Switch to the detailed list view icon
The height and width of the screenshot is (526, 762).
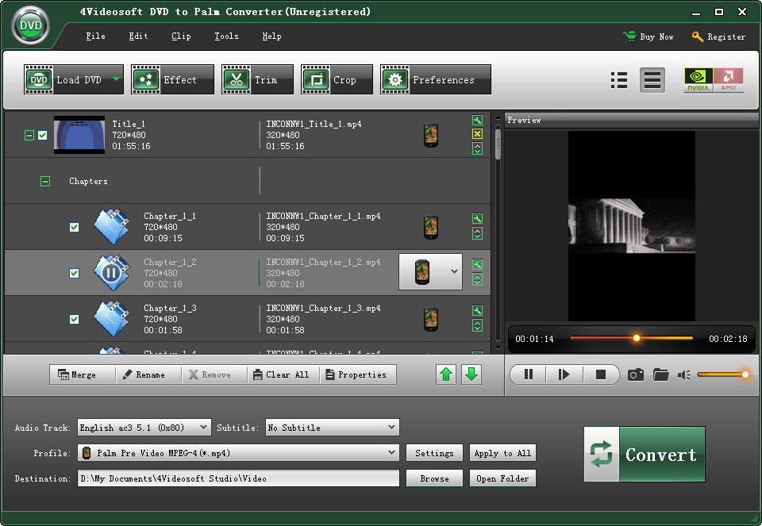(x=619, y=80)
